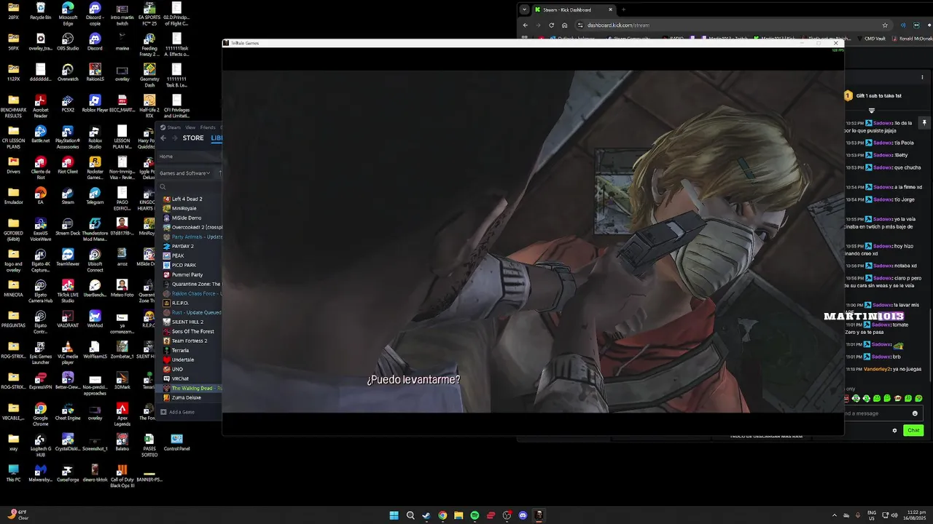Select Terraria in Steam library
The image size is (933, 524).
[180, 350]
